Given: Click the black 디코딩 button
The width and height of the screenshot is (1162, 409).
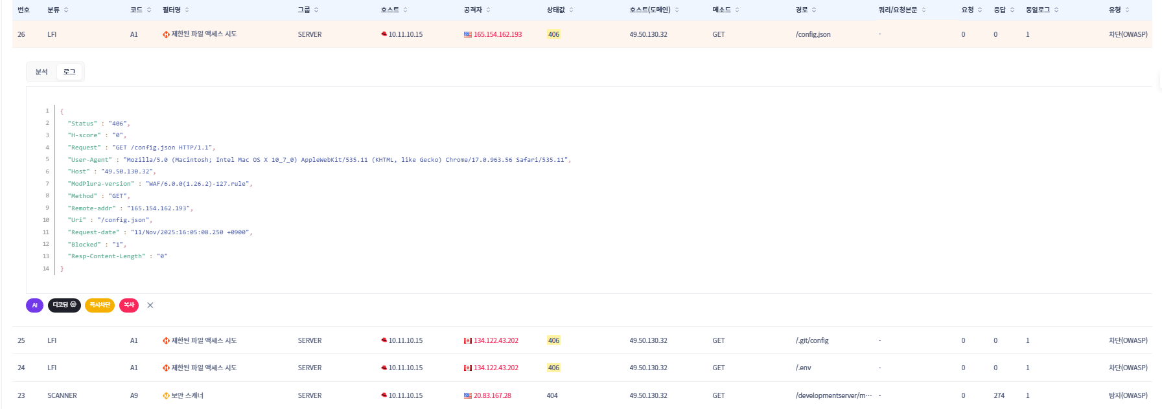Looking at the screenshot, I should (64, 305).
